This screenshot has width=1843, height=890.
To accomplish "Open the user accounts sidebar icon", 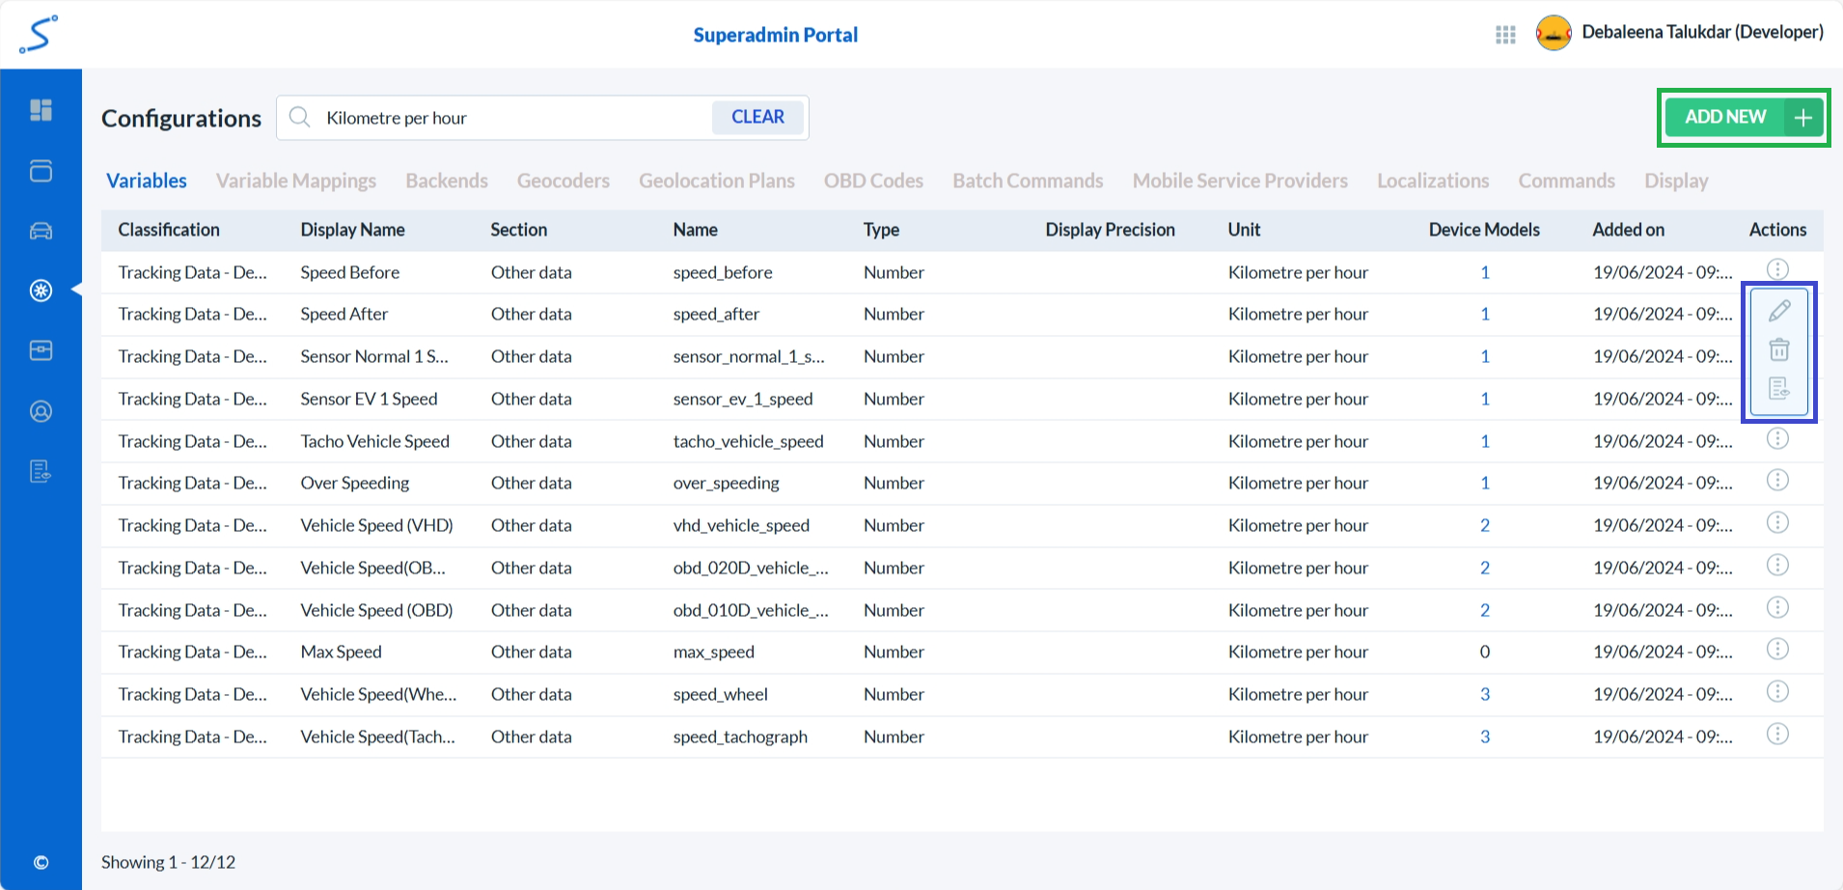I will coord(41,410).
